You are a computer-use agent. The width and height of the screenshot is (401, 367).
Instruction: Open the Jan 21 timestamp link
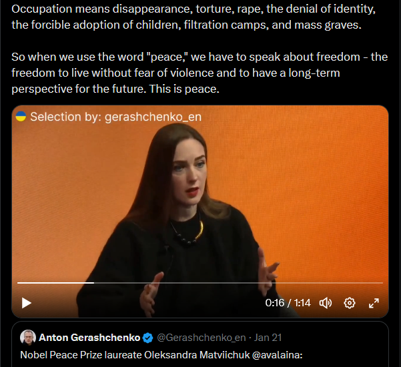coord(268,338)
